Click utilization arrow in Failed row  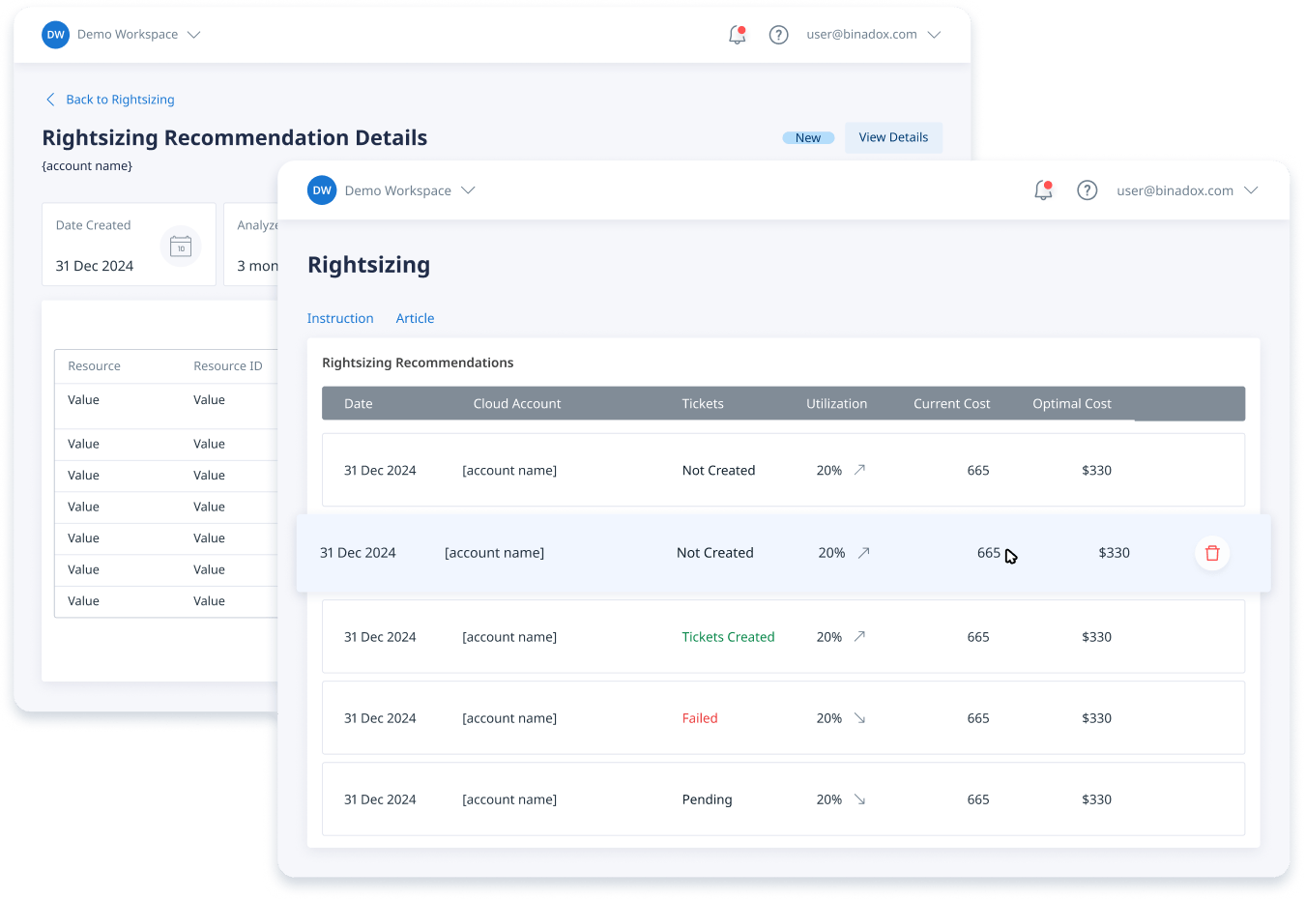859,718
